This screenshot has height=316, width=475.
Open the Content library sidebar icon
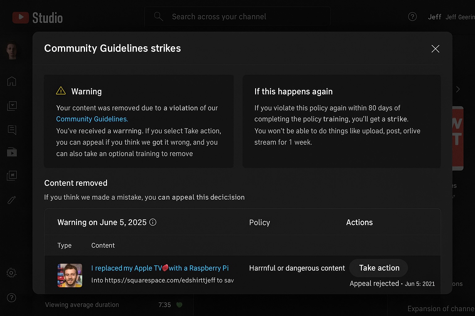point(12,106)
